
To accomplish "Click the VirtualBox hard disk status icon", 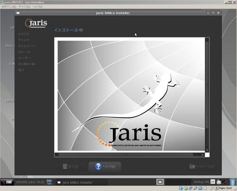I will (x=181, y=188).
